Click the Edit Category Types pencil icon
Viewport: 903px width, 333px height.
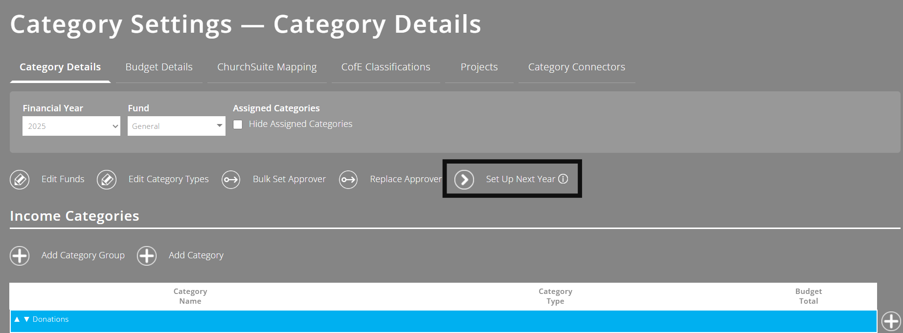coord(107,180)
